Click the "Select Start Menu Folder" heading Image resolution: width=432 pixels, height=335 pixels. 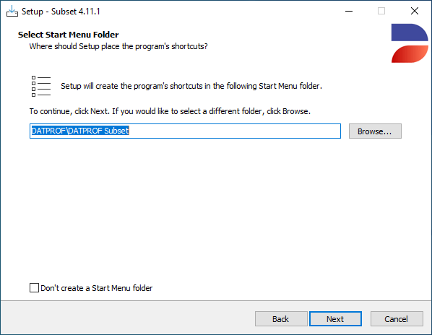pos(69,35)
